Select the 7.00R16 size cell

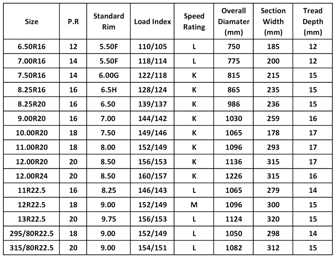click(x=31, y=61)
